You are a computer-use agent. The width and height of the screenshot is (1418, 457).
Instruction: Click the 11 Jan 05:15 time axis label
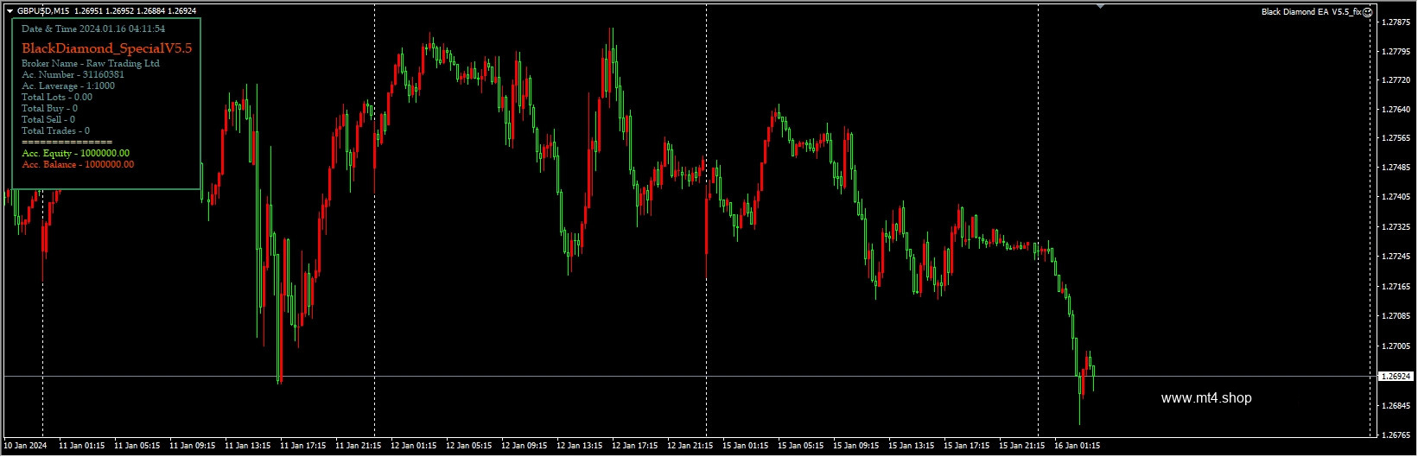coord(137,447)
